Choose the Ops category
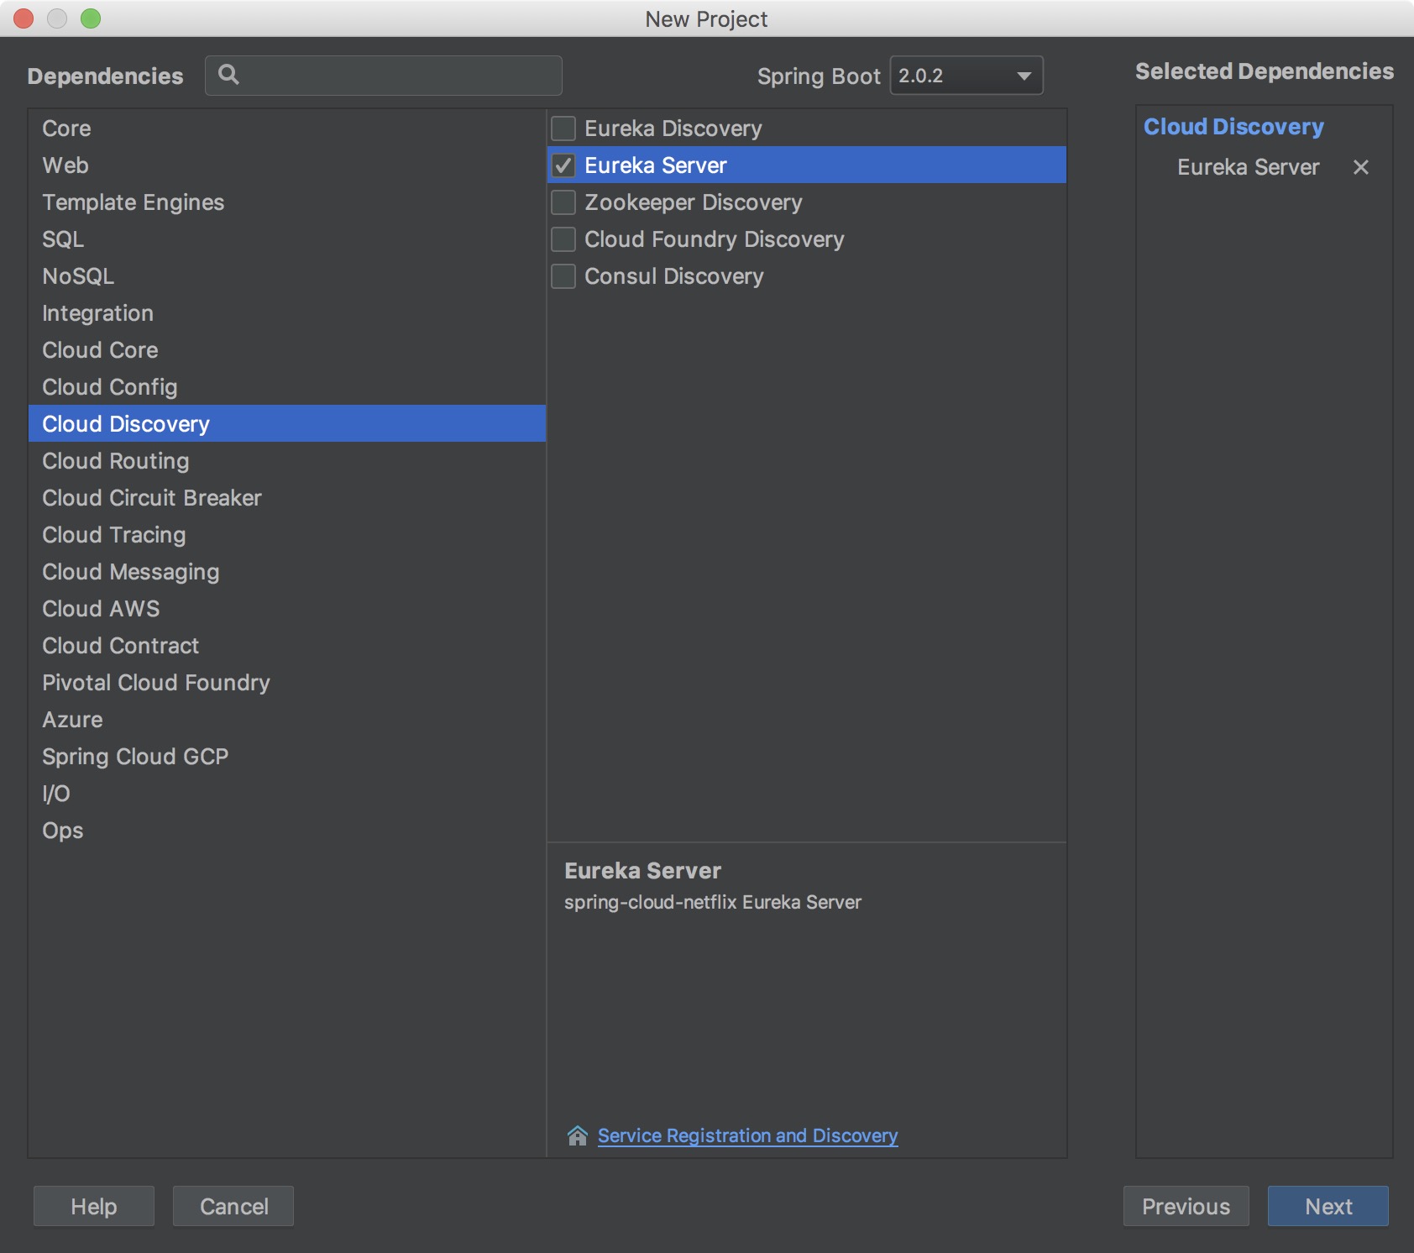 coord(287,831)
